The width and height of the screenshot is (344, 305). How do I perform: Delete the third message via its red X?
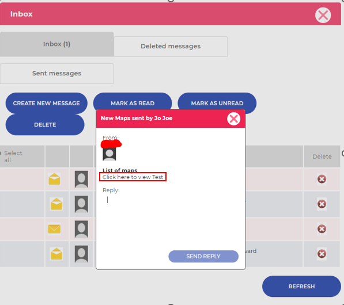(322, 229)
